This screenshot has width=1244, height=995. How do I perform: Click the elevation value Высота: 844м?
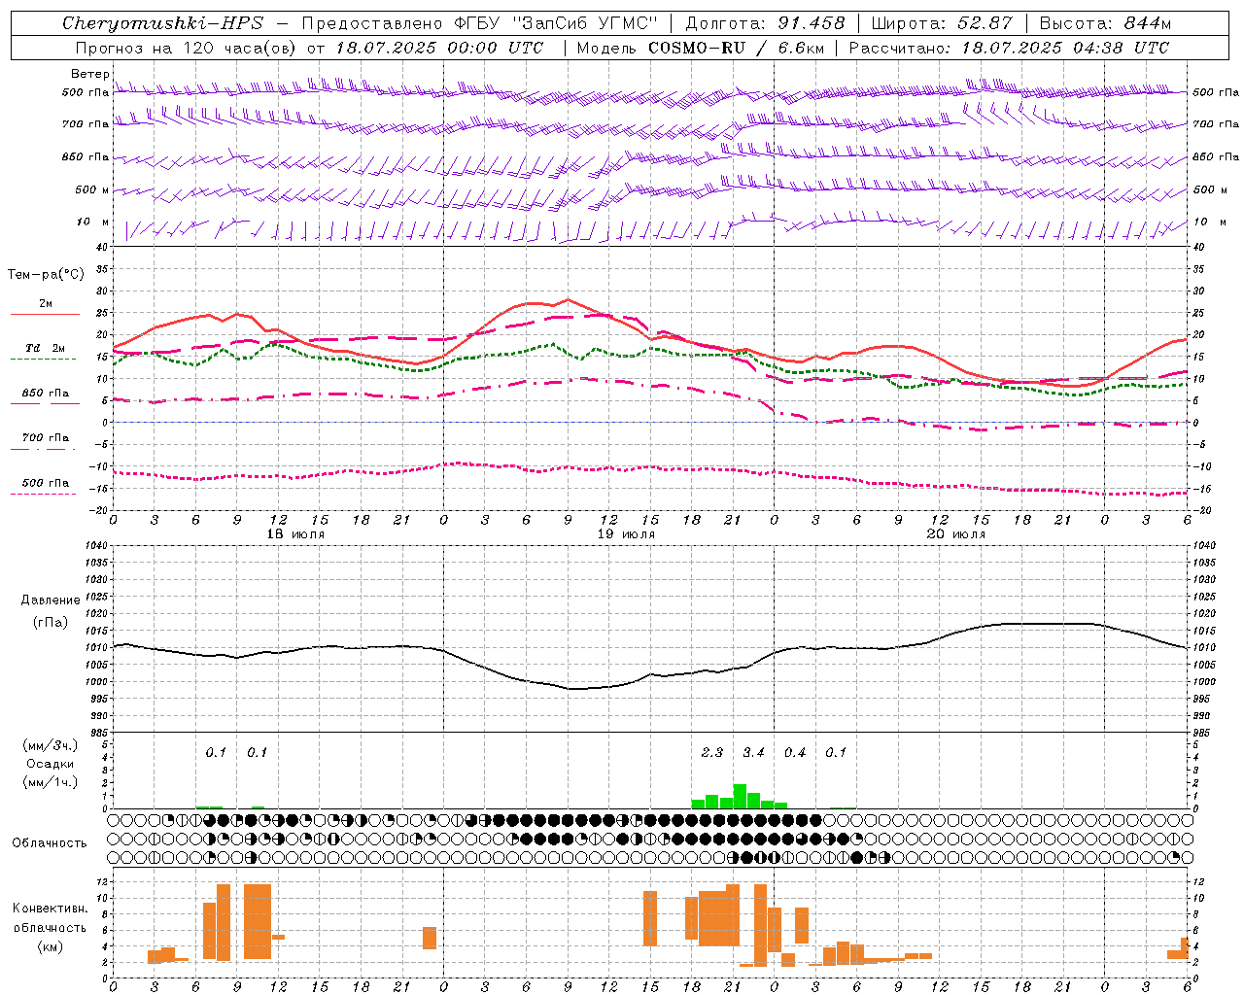(1106, 23)
